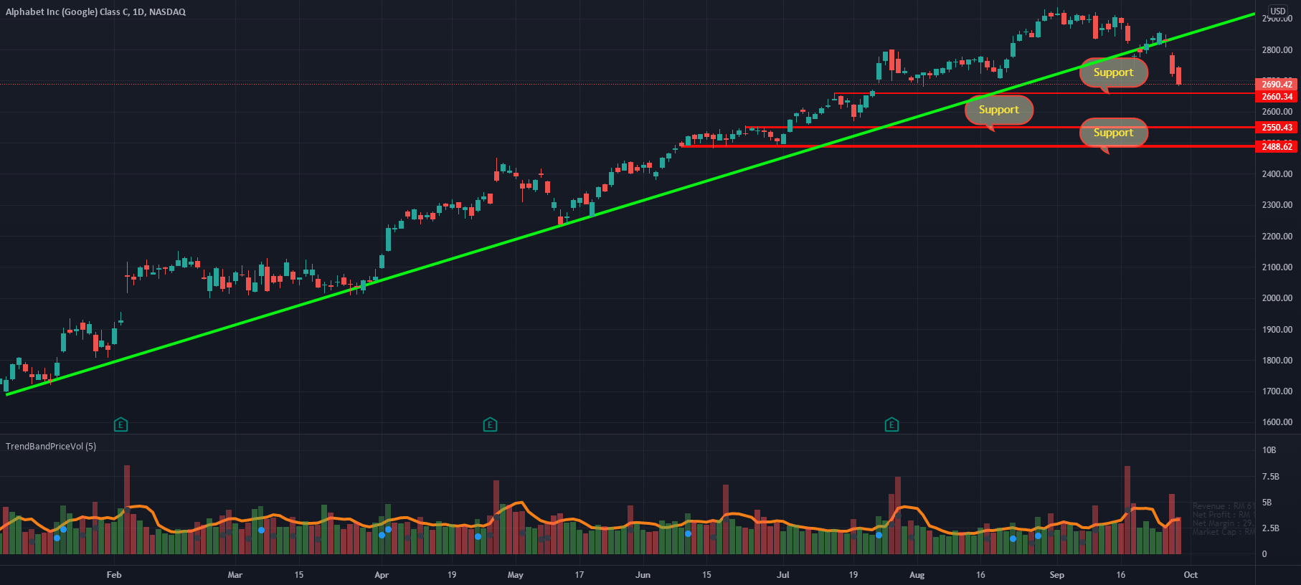Click the 2690.42 current price label

(x=1277, y=85)
